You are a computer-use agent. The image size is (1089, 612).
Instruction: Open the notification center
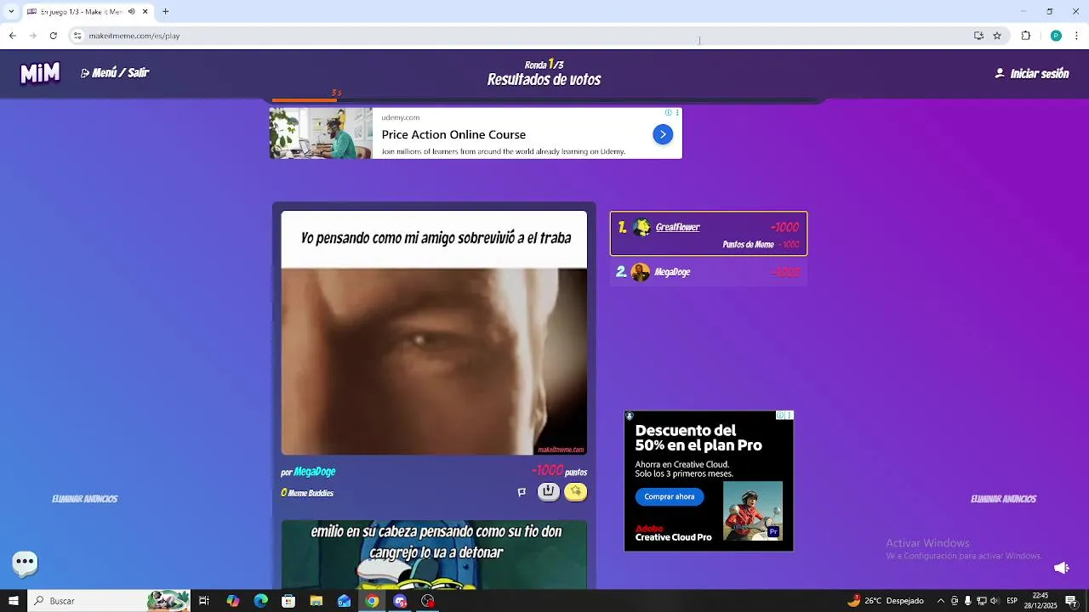click(x=1070, y=601)
